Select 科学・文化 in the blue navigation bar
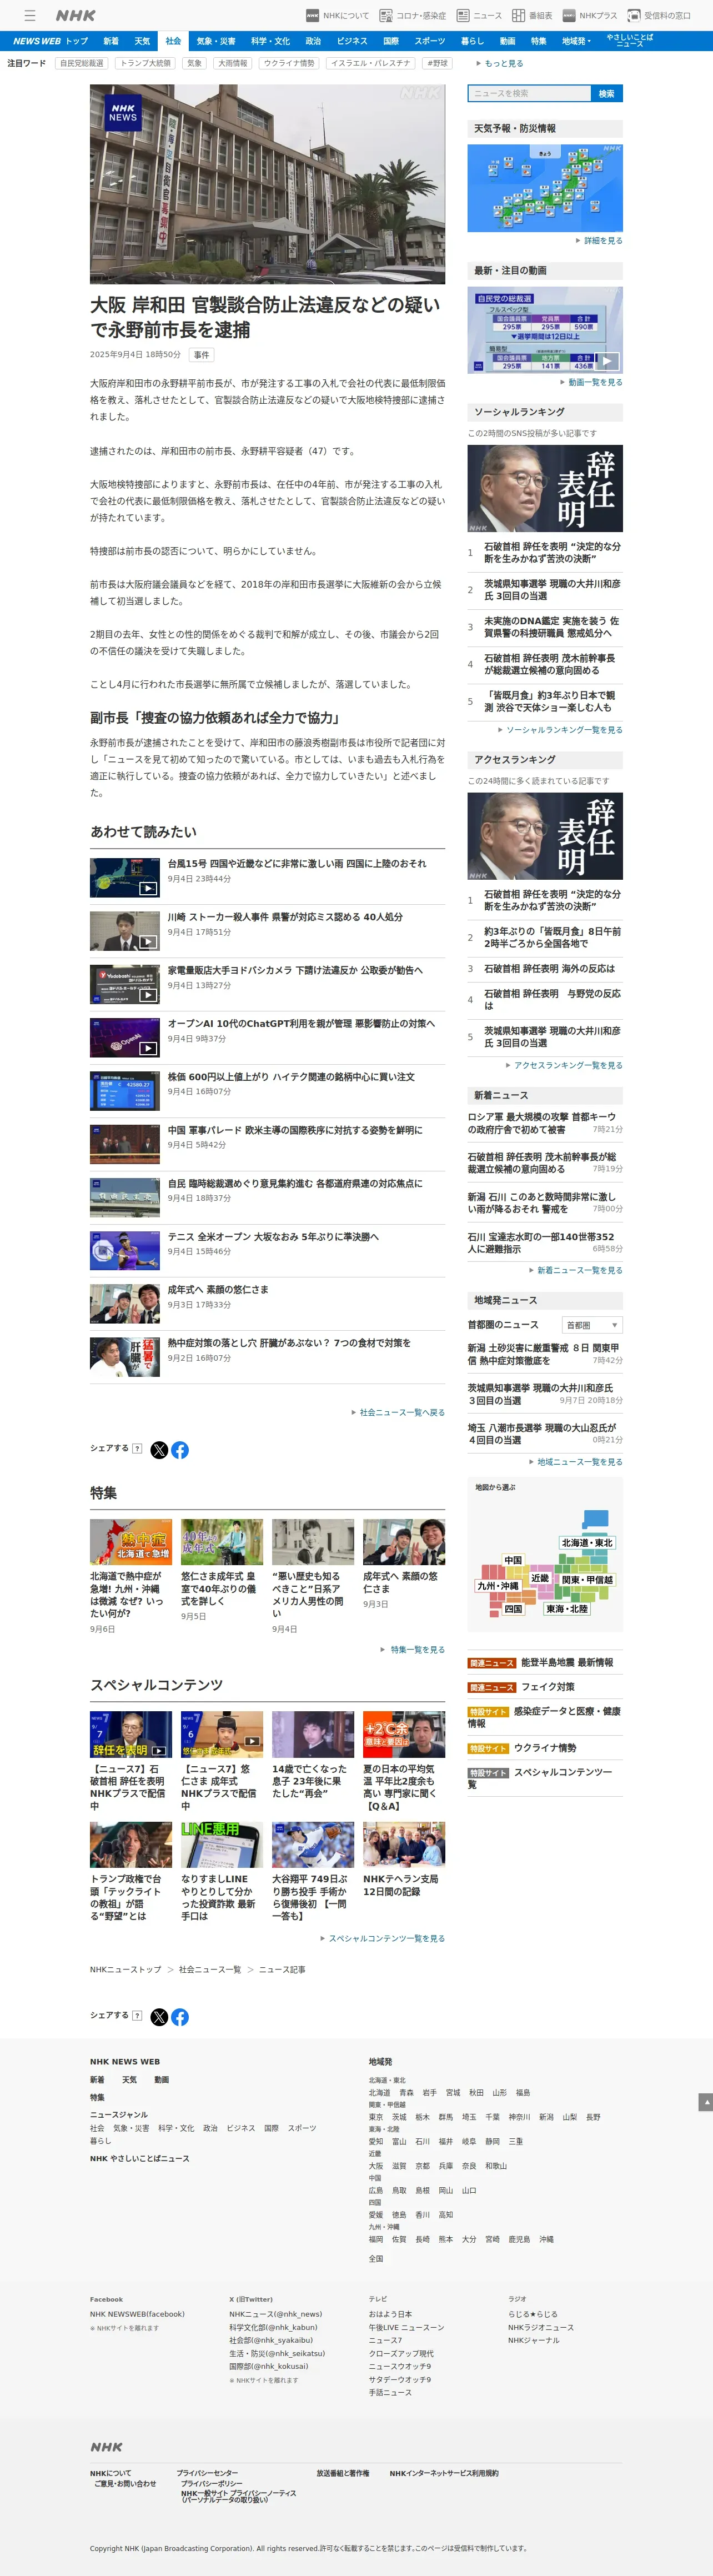The height and width of the screenshot is (2576, 713). (x=270, y=41)
